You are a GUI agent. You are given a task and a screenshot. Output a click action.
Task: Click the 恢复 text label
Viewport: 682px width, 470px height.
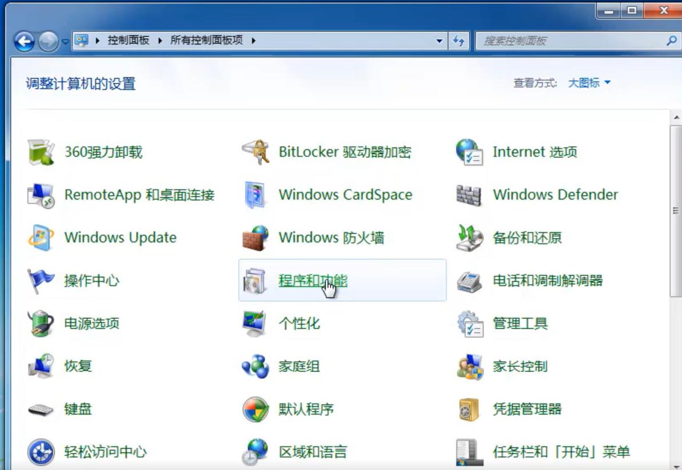click(78, 366)
